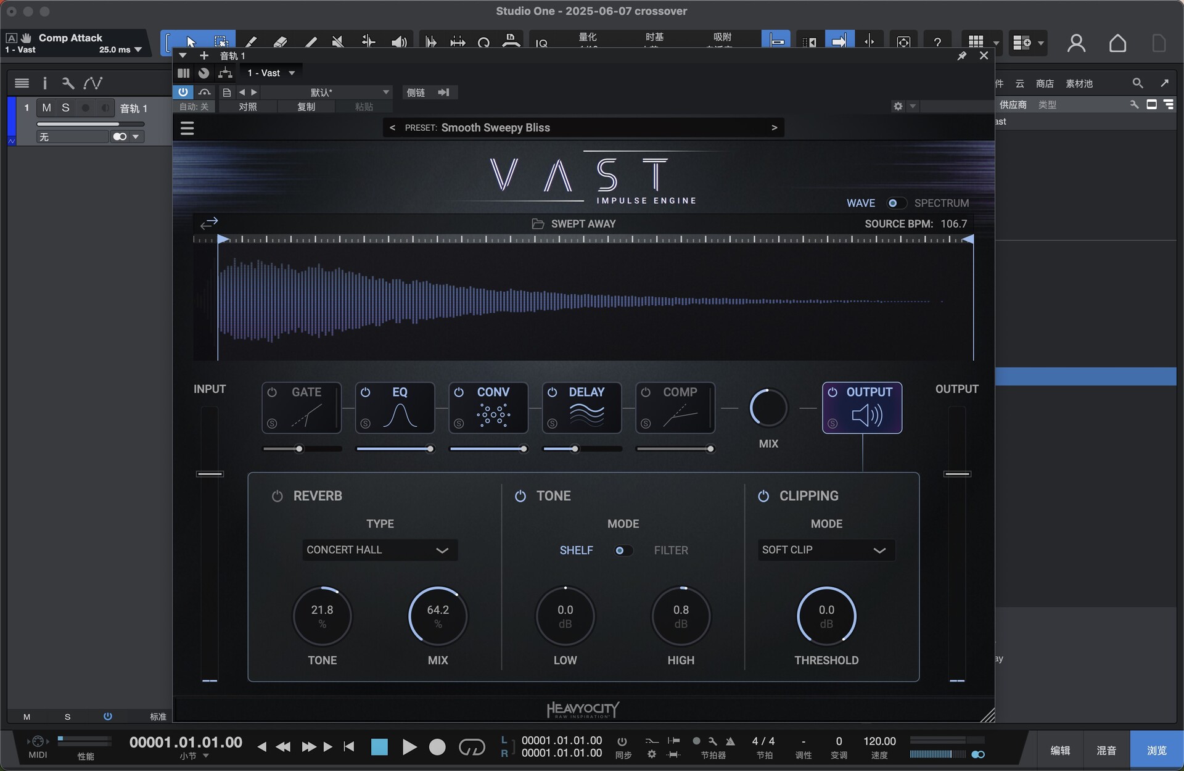Solo track 音轨 1 with S
1184x771 pixels.
[x=65, y=108]
